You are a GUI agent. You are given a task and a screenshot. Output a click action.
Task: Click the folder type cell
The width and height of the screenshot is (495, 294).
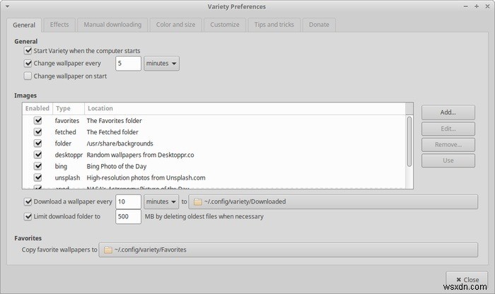(63, 143)
